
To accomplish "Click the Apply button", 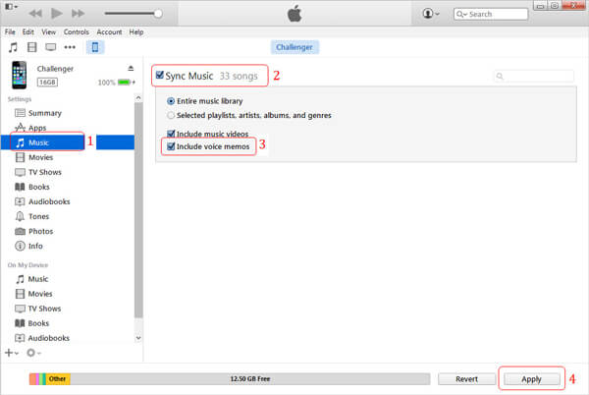I will 531,379.
